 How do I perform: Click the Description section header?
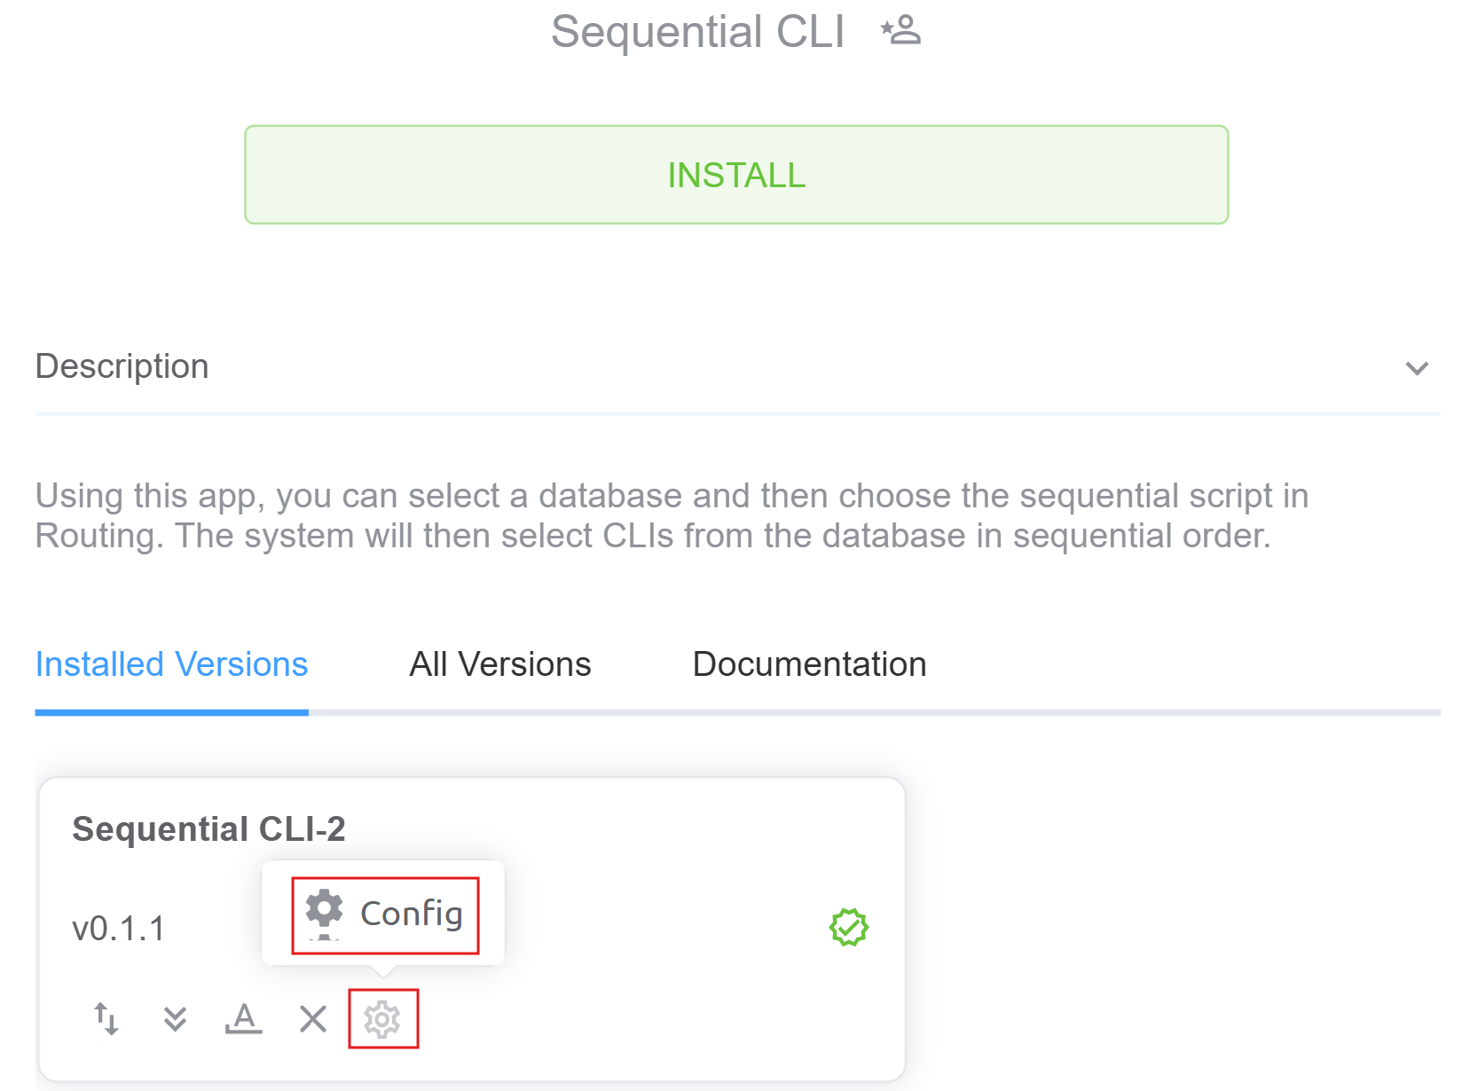(x=122, y=366)
